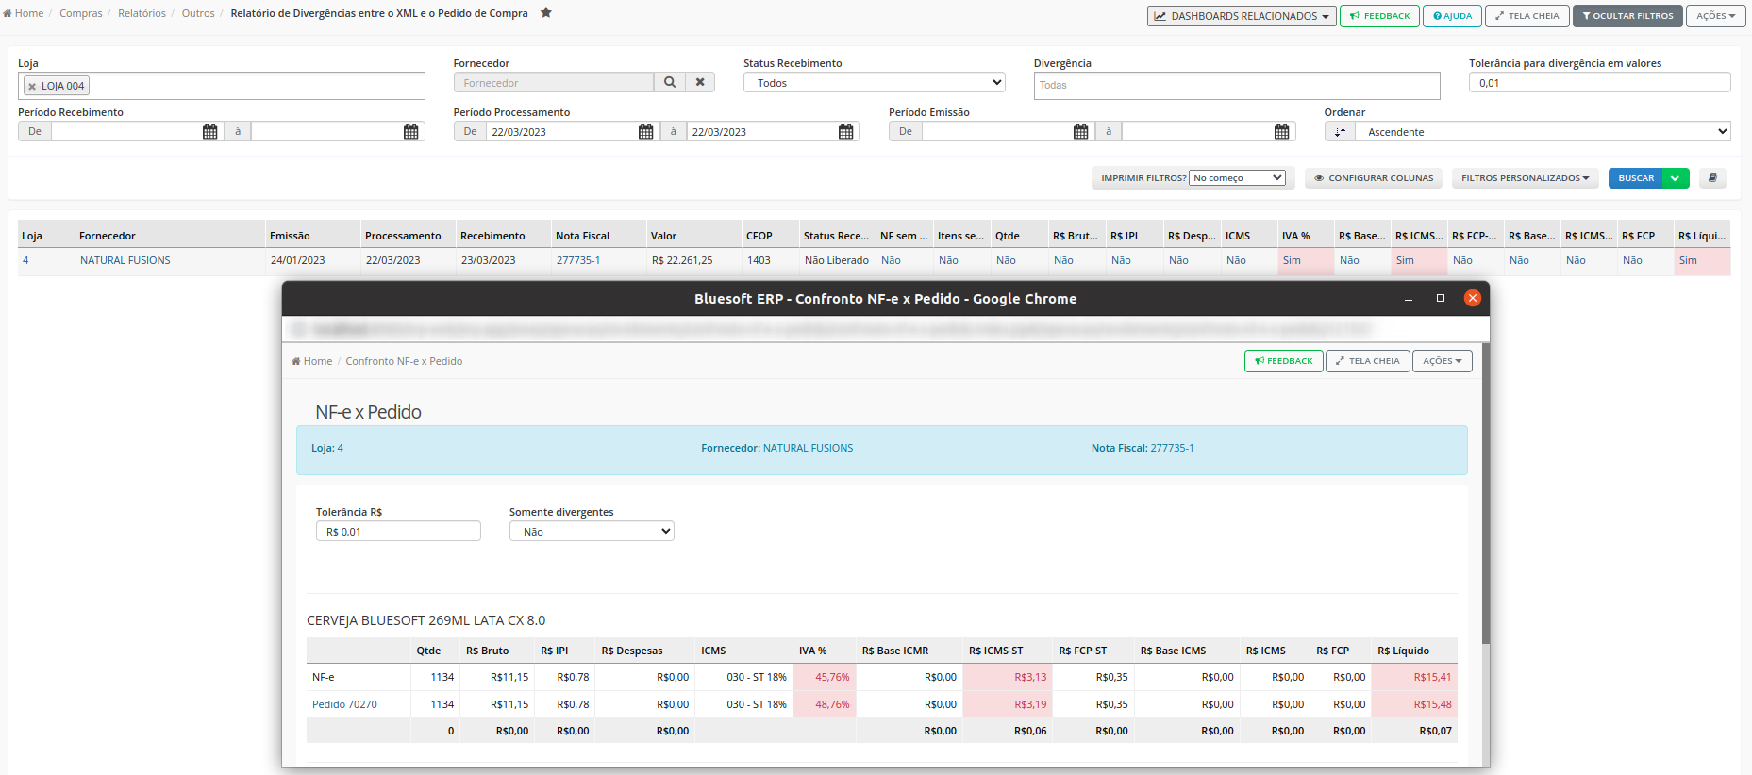
Task: Click the Ocultar Filtros toggle button
Action: [1627, 16]
